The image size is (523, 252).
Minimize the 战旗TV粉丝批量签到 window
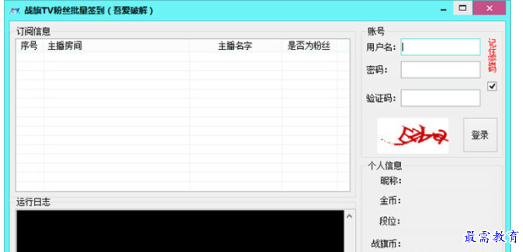click(x=443, y=11)
